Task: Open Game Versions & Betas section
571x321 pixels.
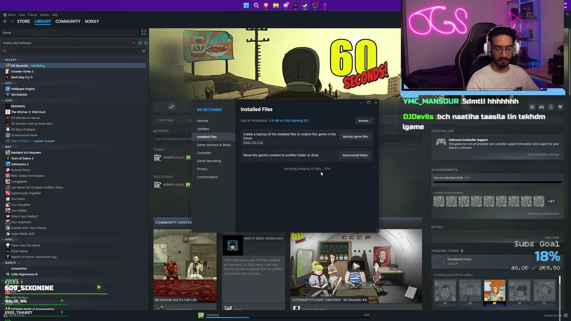Action: (214, 145)
